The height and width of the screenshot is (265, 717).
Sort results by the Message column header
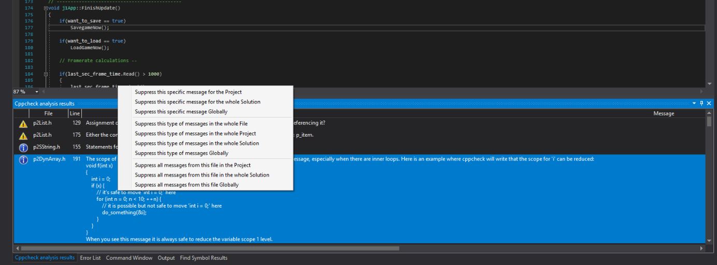(664, 113)
